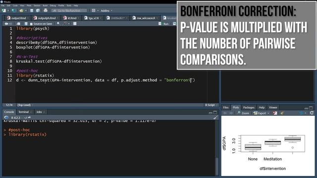Click the Zoom button in Plots
Viewport: 317px width, 178px height.
click(x=243, y=113)
